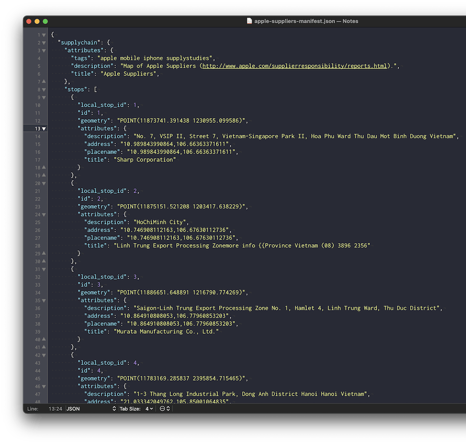Click the "1-3 Thang Long Industrial Park" description
This screenshot has height=444, width=466.
pos(250,394)
